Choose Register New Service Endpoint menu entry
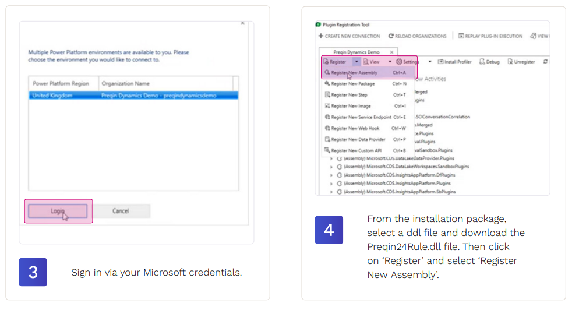Viewport: 572px width, 310px height. click(369, 117)
